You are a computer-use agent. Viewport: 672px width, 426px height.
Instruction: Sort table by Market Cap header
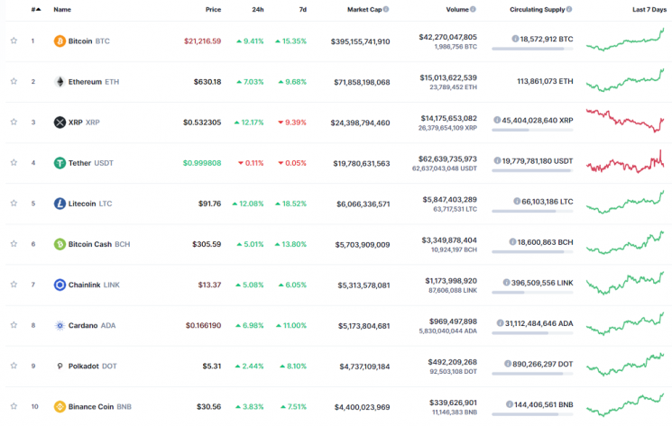coord(364,9)
